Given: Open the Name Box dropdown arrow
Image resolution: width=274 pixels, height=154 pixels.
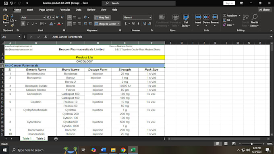Looking at the screenshot, I should (19, 37).
